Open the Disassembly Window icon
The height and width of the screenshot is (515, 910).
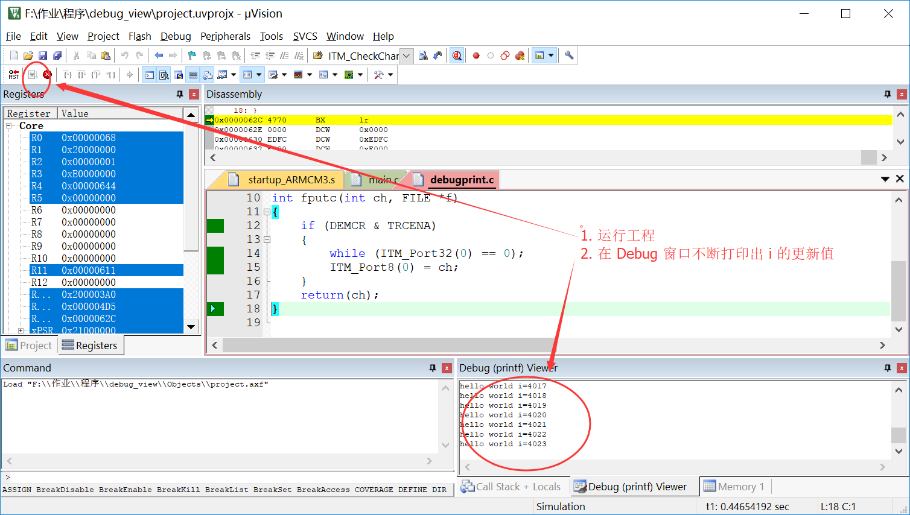[164, 74]
